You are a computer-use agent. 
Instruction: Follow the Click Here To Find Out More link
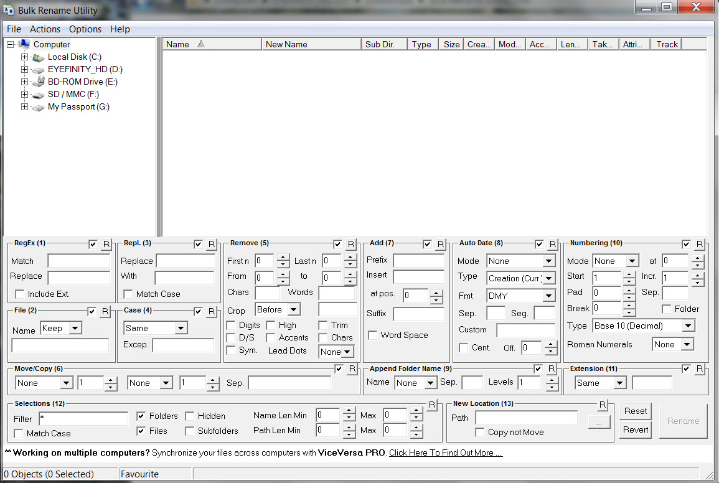[446, 453]
